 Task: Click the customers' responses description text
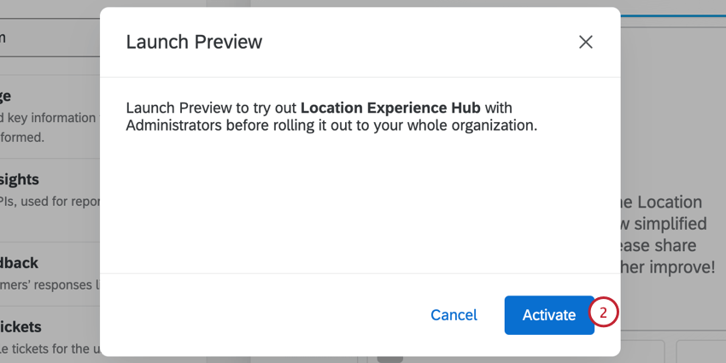(x=50, y=284)
